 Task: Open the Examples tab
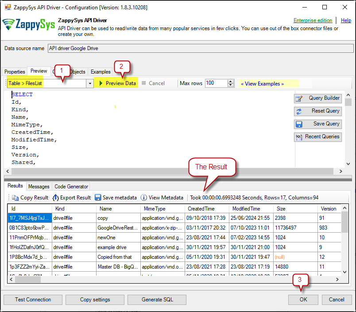tap(101, 72)
